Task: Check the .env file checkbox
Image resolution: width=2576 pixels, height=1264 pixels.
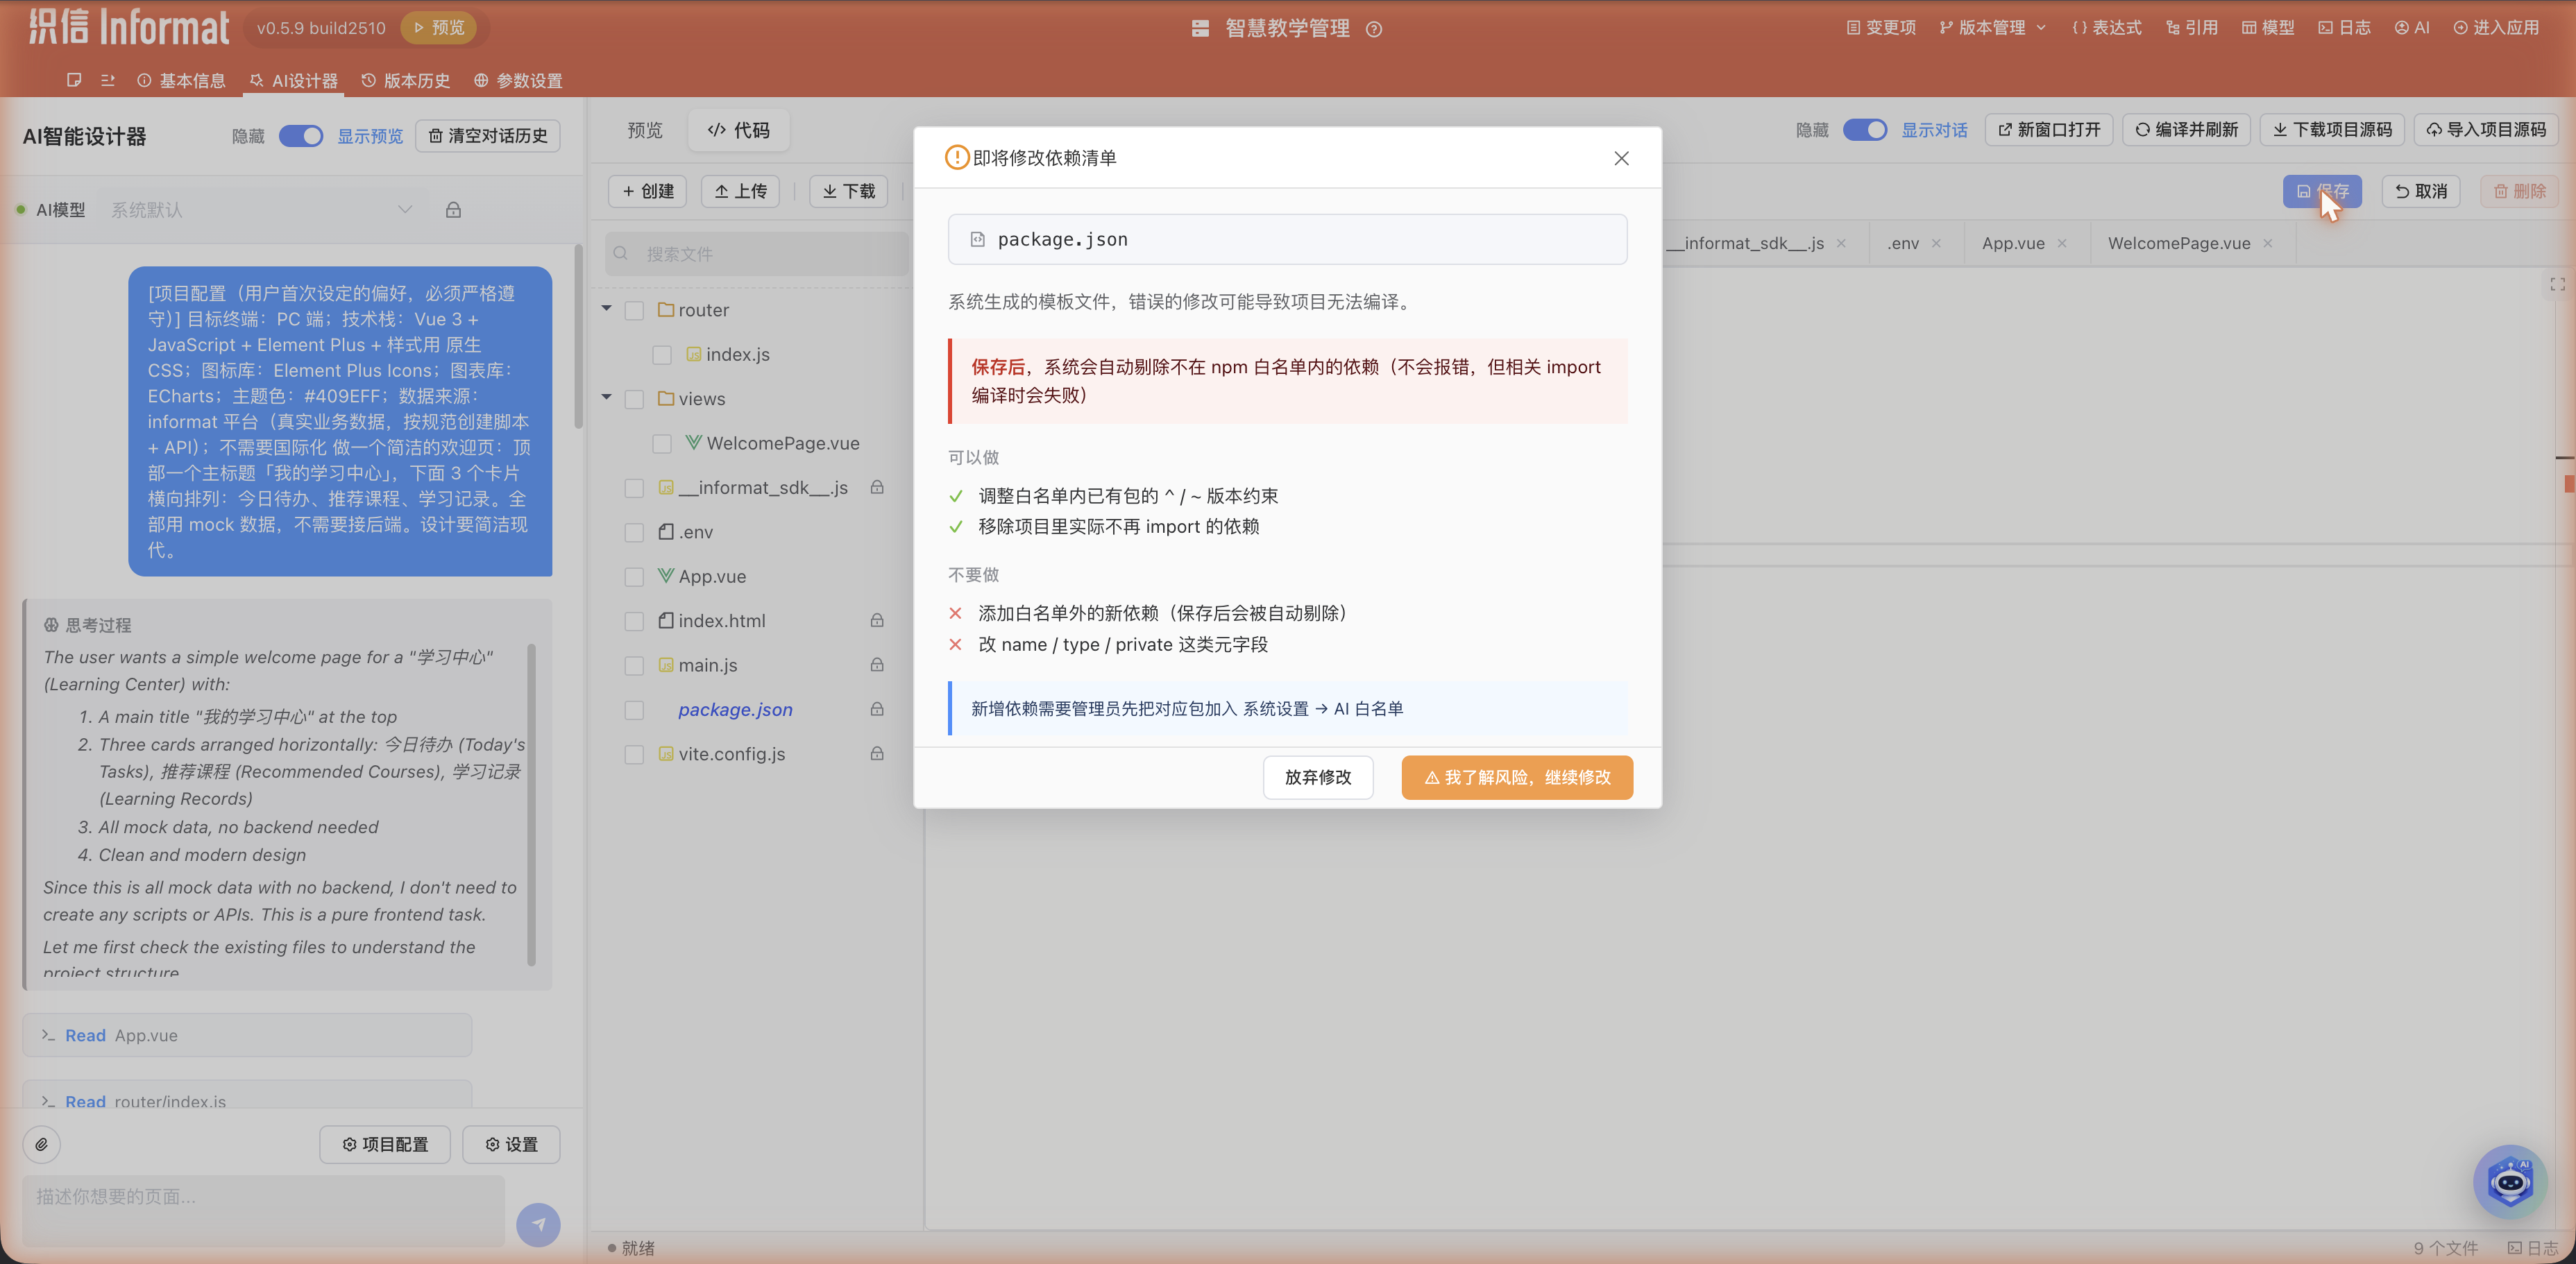Action: 634,533
